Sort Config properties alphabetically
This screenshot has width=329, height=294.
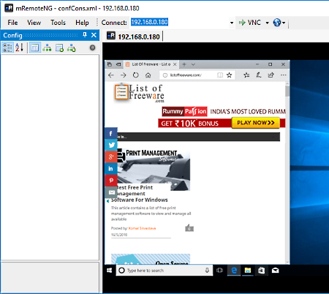19,48
